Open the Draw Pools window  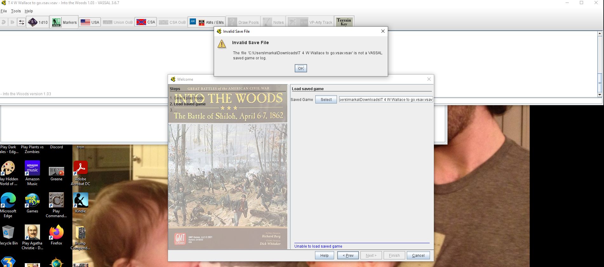point(244,22)
